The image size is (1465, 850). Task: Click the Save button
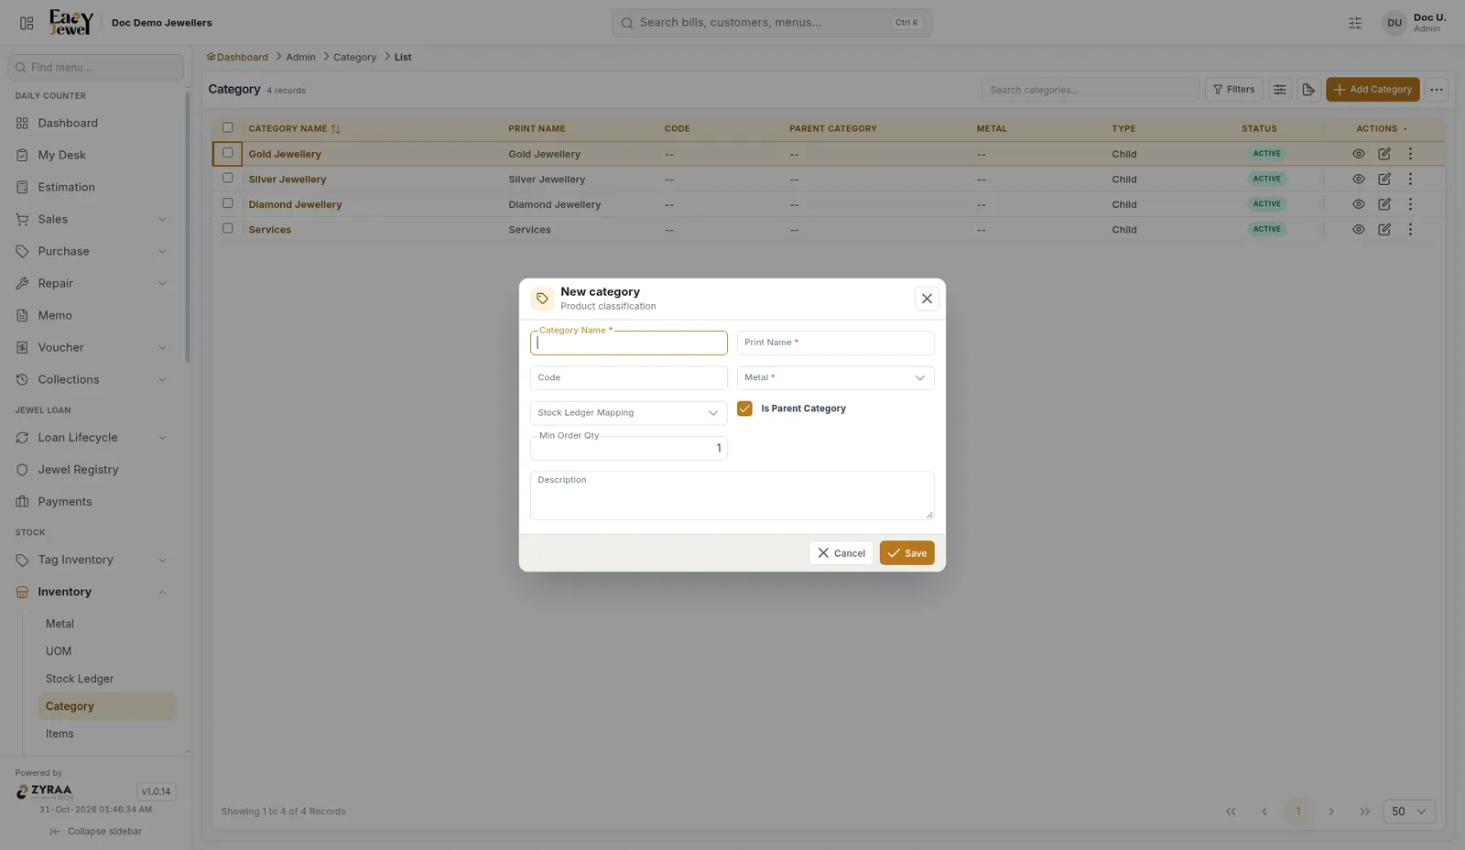pyautogui.click(x=906, y=553)
